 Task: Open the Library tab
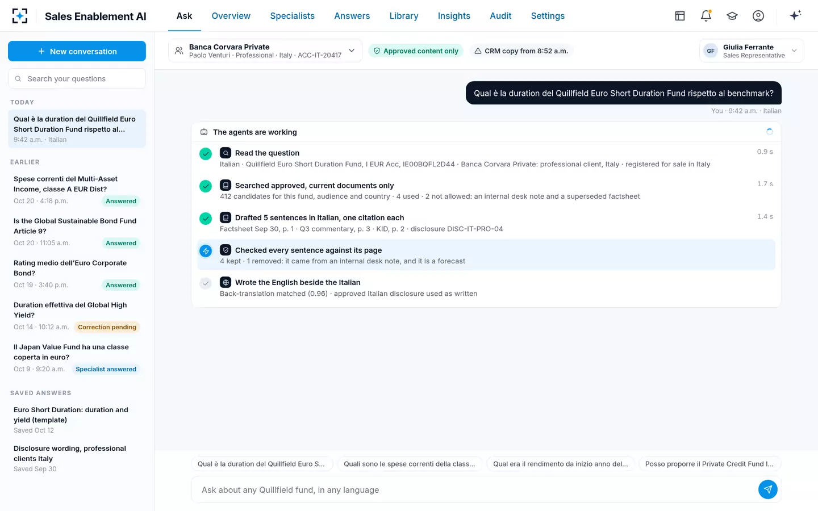pyautogui.click(x=404, y=16)
